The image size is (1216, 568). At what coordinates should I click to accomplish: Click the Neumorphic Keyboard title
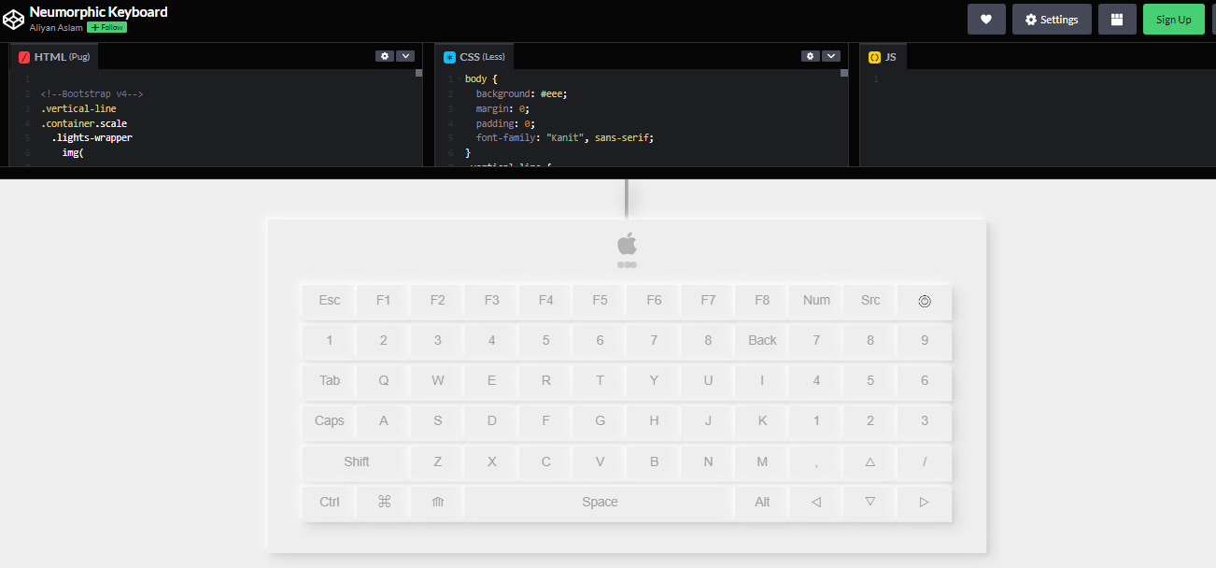tap(99, 12)
